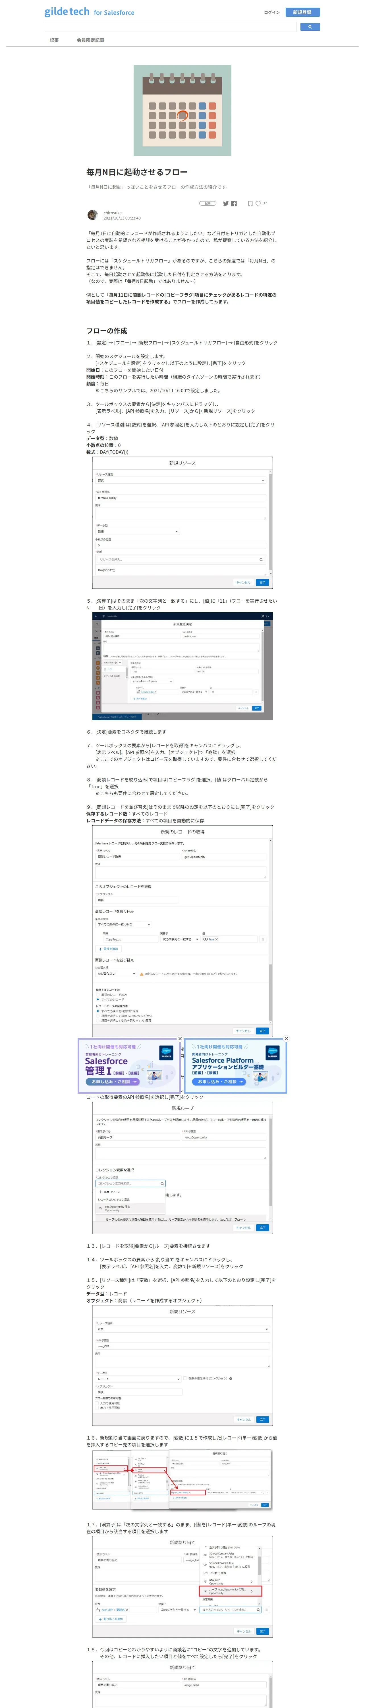This screenshot has width=365, height=1708.
Task: Choose 新規リソース in the collection variable list
Action: tap(110, 1192)
